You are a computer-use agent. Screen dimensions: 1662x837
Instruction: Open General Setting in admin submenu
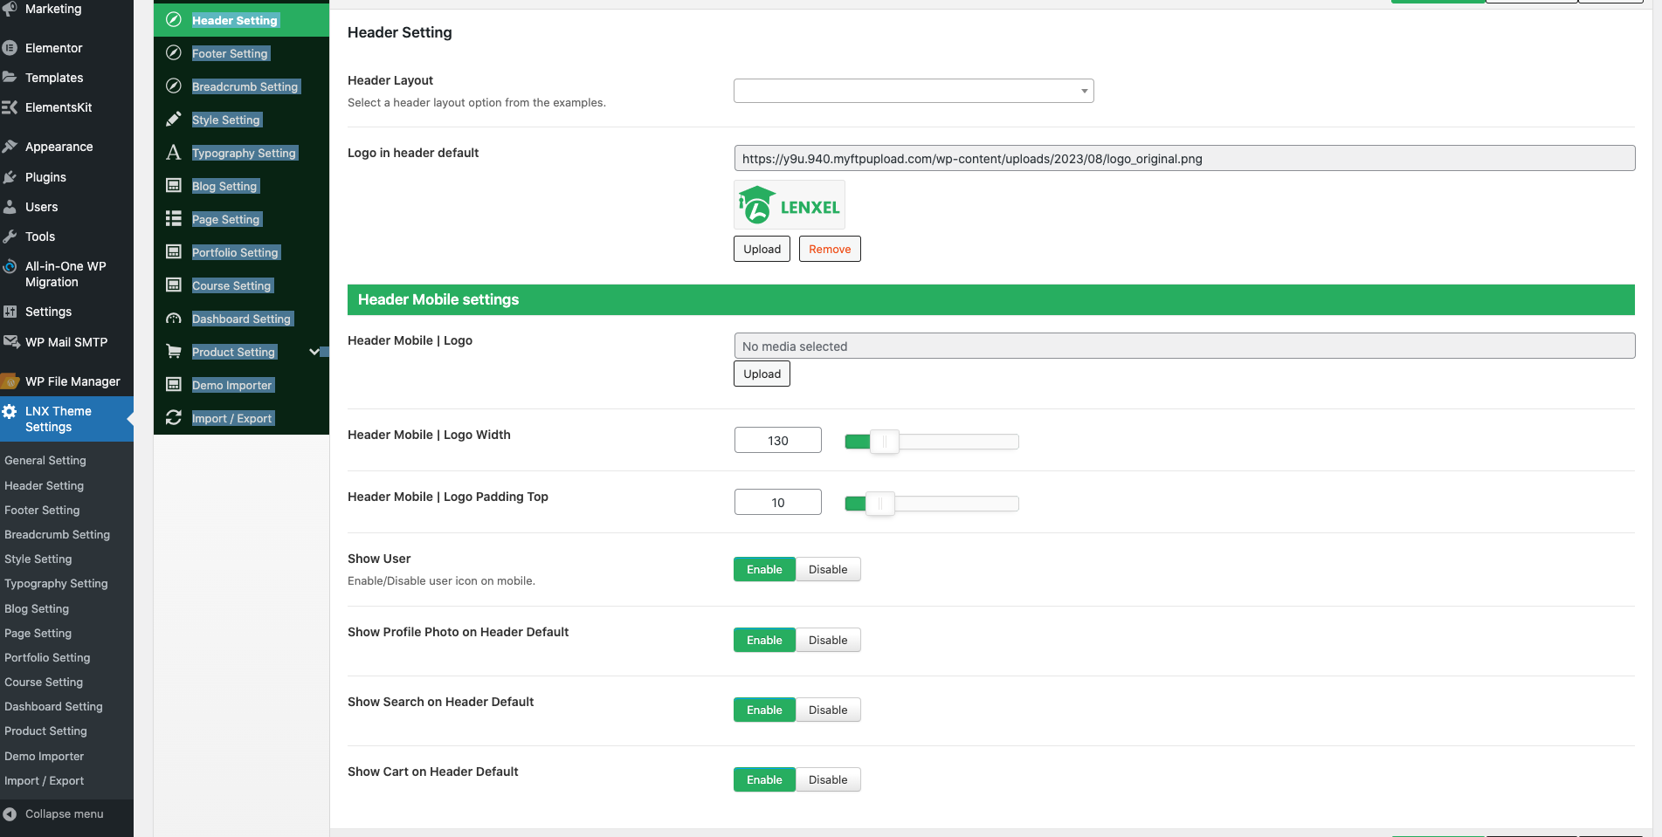click(x=45, y=460)
